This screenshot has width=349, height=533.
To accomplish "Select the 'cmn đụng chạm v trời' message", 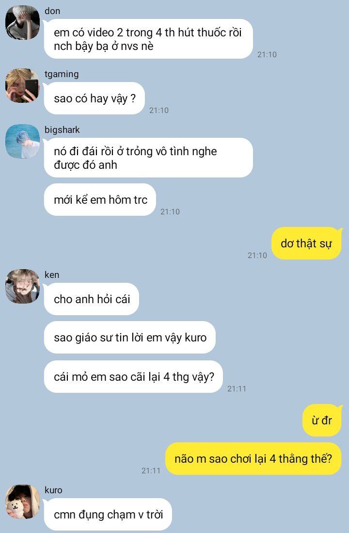I will coord(108,514).
